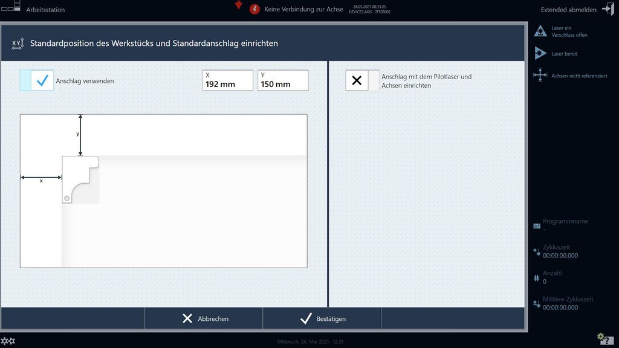This screenshot has width=619, height=348.
Task: Click the Zykluszeit timer icon
Action: (x=537, y=251)
